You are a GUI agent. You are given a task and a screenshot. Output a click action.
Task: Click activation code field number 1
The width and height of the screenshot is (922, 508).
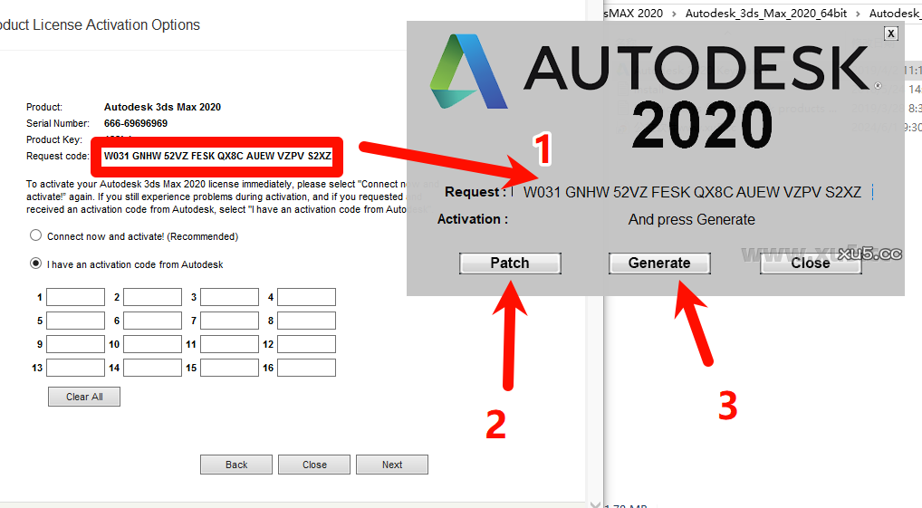(x=75, y=297)
